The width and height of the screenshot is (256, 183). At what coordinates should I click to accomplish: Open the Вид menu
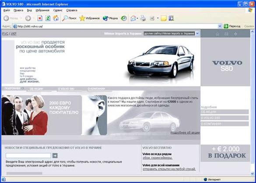click(29, 10)
